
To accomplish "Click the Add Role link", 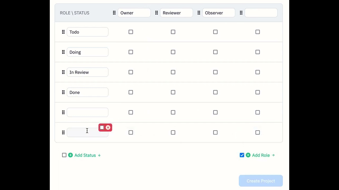I will click(x=261, y=155).
